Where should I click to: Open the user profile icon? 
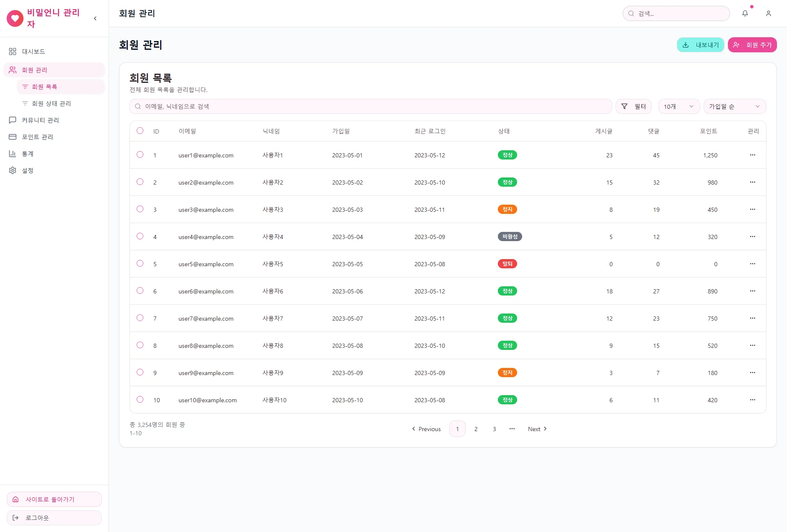point(769,13)
